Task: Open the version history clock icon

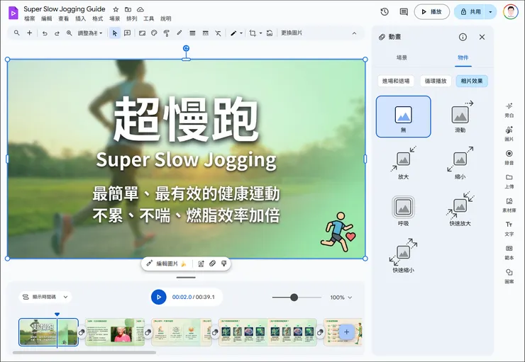Action: [385, 12]
